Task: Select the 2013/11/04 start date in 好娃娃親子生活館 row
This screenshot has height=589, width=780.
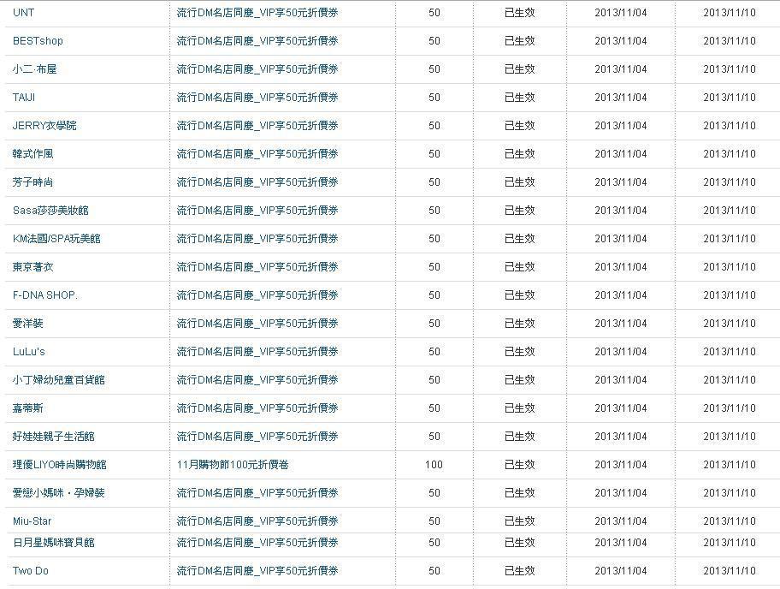Action: click(x=621, y=436)
